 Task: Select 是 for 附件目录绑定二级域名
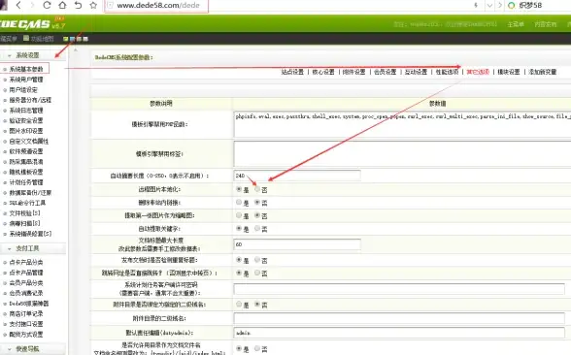coord(239,305)
